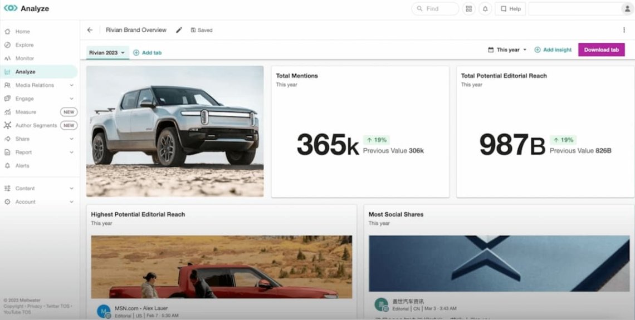Image resolution: width=635 pixels, height=320 pixels.
Task: Click the Download tab button
Action: coord(601,50)
